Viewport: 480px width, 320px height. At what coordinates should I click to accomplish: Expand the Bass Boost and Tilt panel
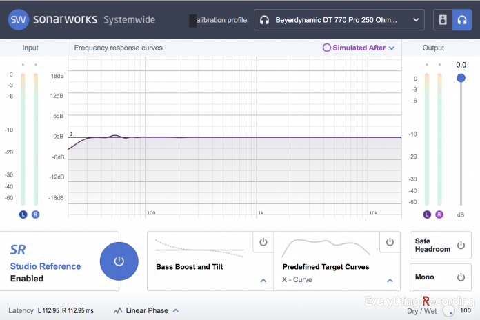point(263,281)
